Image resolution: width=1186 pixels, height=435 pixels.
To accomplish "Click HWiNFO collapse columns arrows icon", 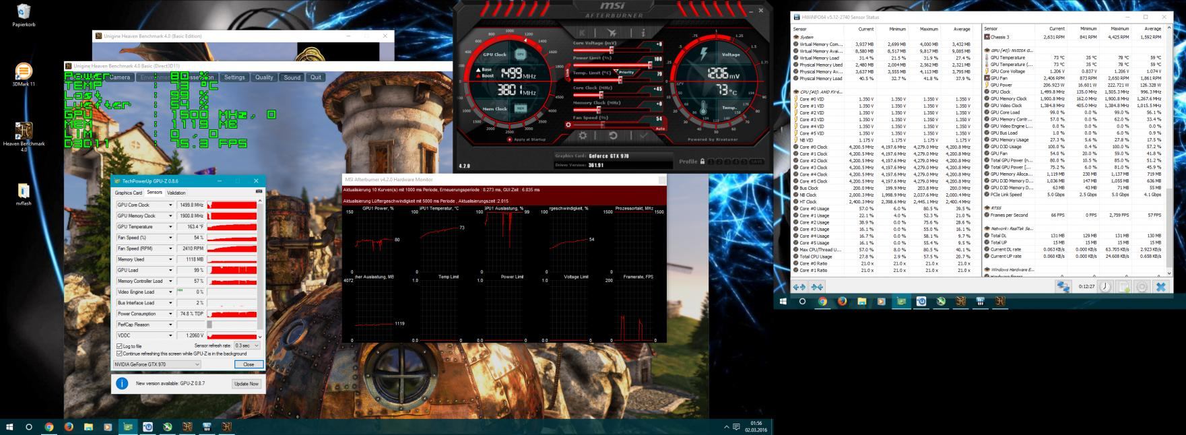I will point(817,287).
